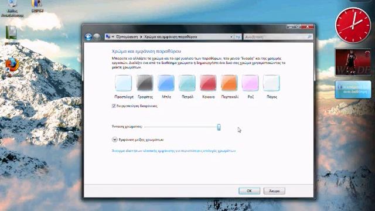Select the Πορτοκαλί orange color swatch

pyautogui.click(x=229, y=83)
